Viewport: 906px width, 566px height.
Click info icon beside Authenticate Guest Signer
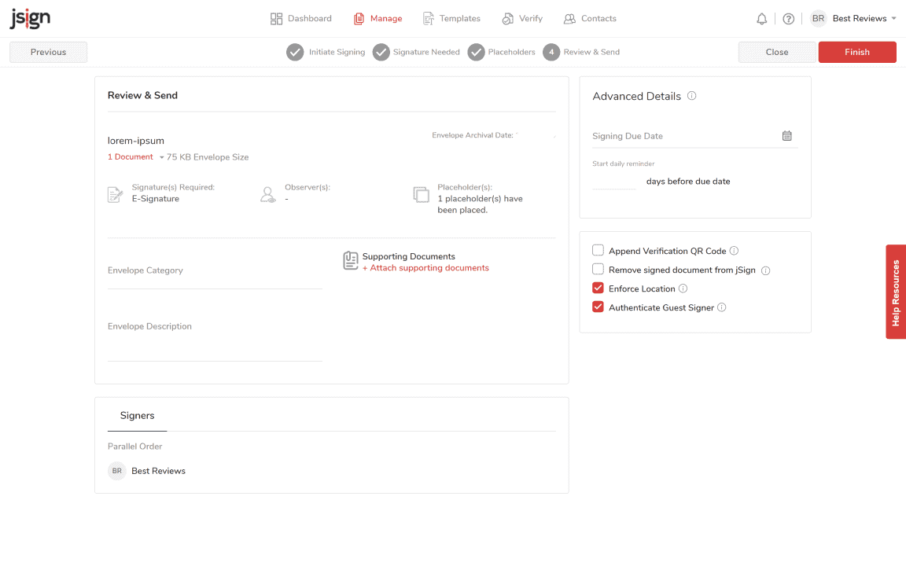(722, 307)
